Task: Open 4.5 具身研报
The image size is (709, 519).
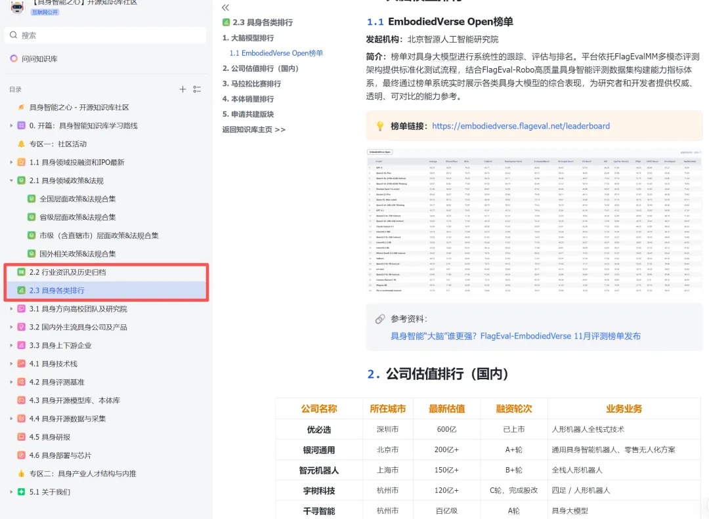Action: pos(50,437)
